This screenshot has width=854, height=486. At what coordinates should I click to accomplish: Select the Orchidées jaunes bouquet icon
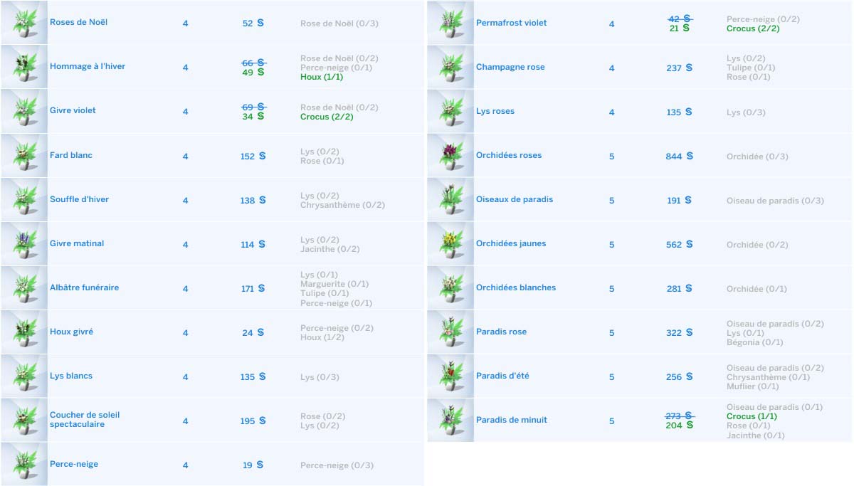450,244
